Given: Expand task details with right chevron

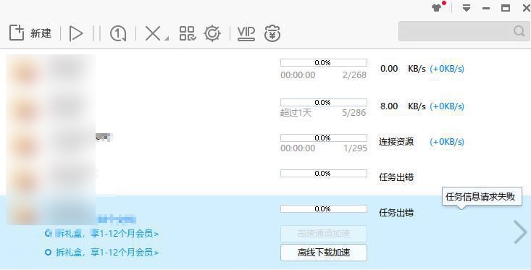Looking at the screenshot, I should (520, 232).
